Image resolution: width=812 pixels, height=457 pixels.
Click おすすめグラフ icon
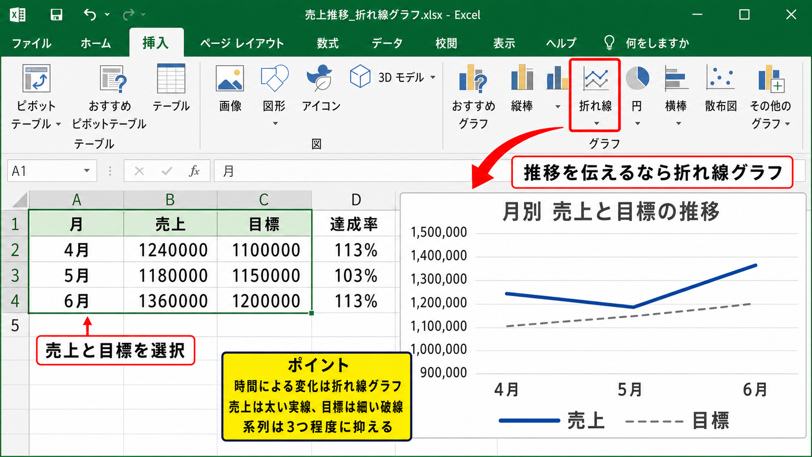pyautogui.click(x=473, y=78)
